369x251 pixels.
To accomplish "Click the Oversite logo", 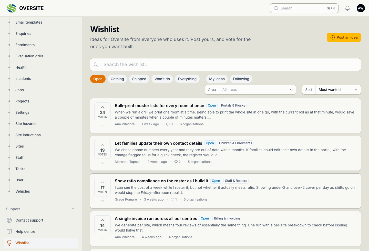I will point(25,8).
